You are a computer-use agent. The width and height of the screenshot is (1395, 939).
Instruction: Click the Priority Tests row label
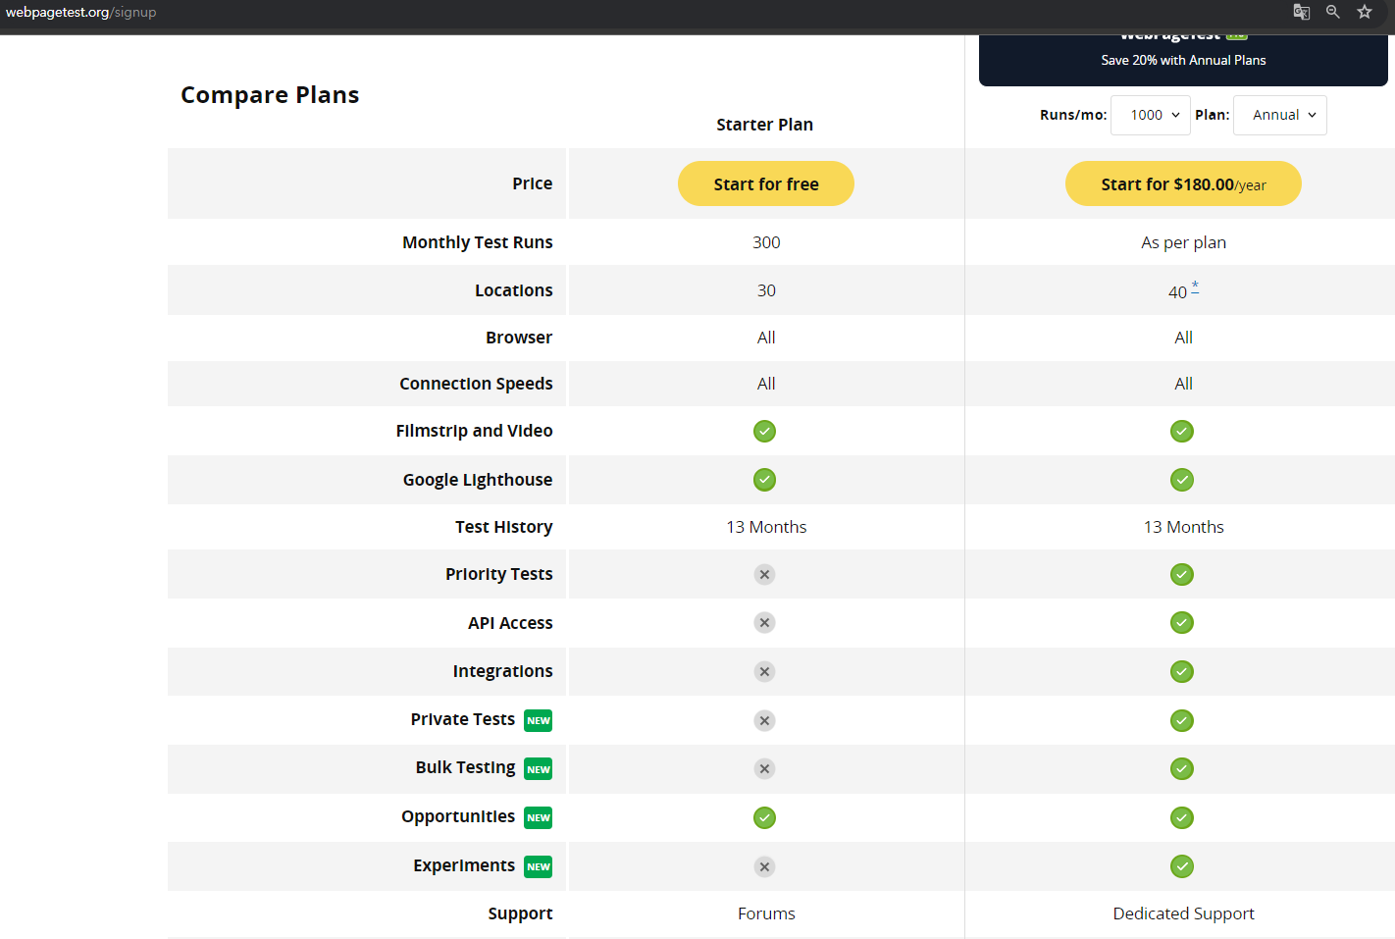tap(499, 574)
